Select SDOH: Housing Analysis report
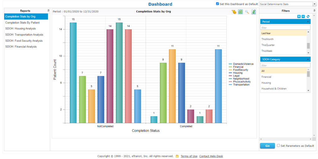 click(x=20, y=28)
